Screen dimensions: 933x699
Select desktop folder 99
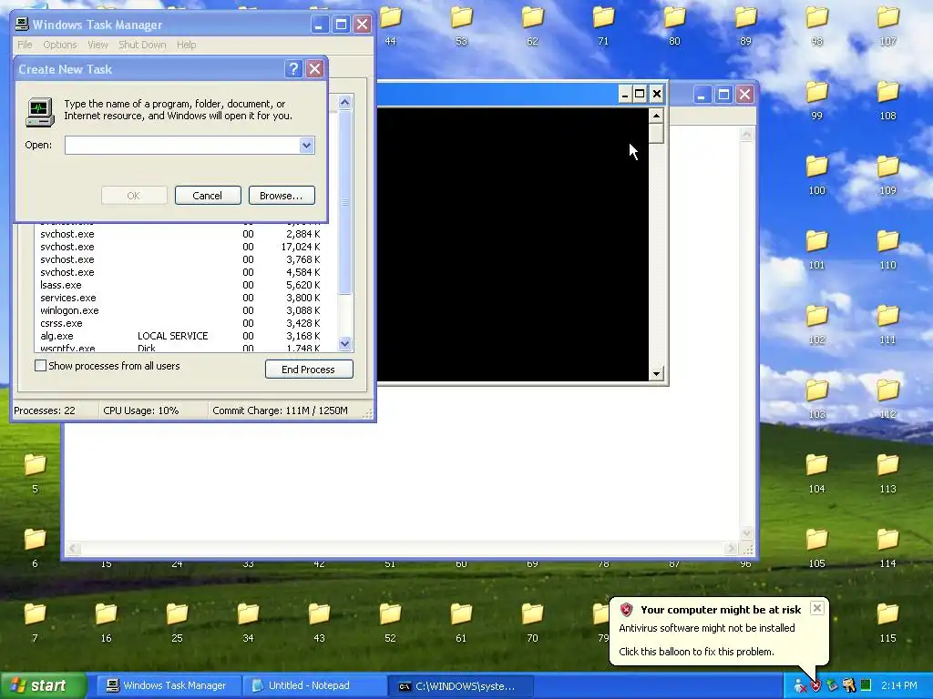(817, 101)
